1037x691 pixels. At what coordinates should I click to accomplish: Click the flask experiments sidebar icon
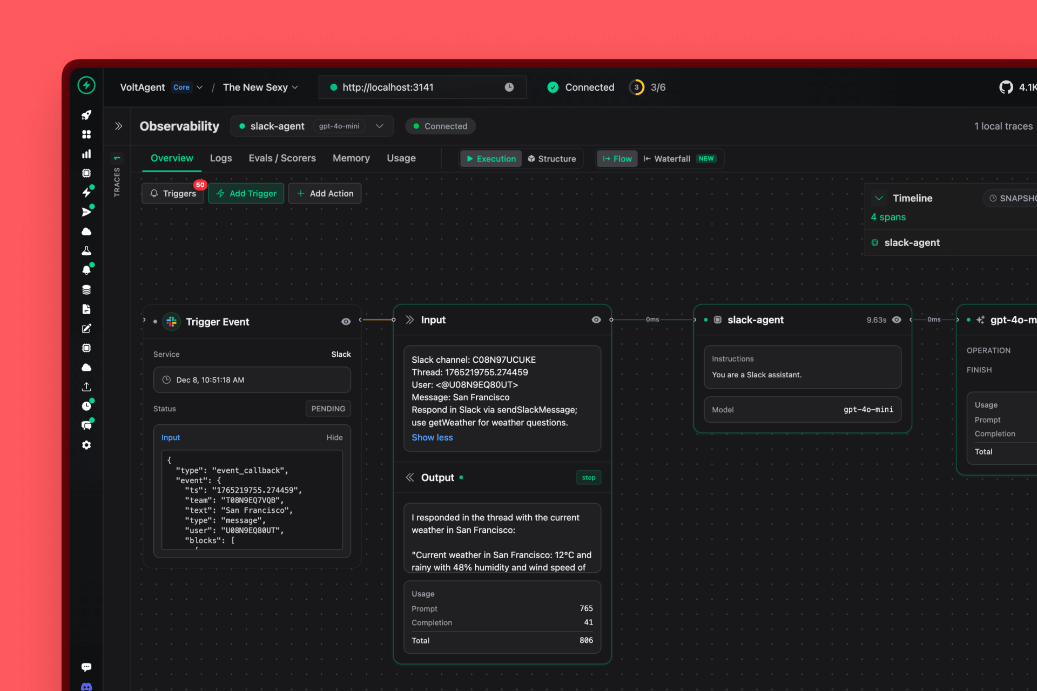pyautogui.click(x=86, y=251)
